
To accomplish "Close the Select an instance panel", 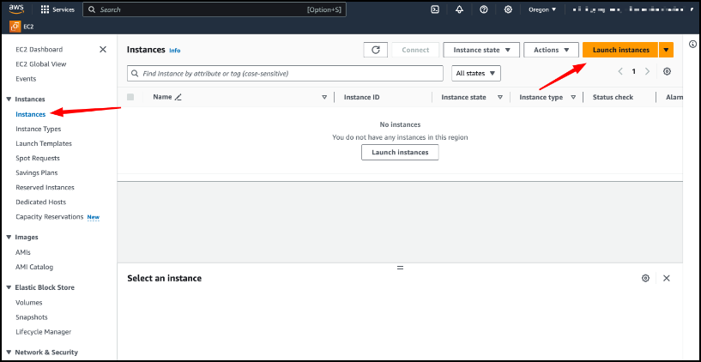I will click(667, 278).
